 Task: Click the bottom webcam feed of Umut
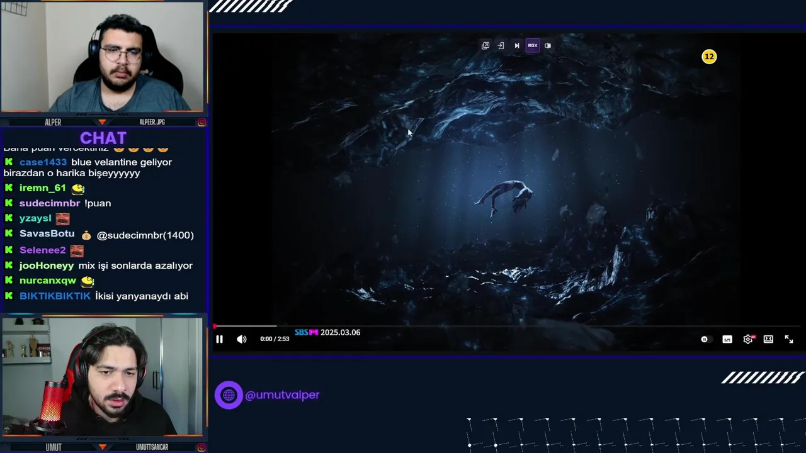[x=102, y=376]
